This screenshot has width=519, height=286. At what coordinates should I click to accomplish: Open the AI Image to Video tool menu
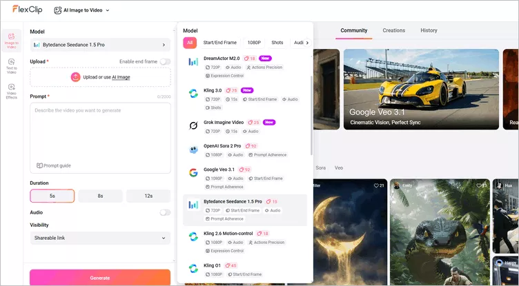(81, 10)
